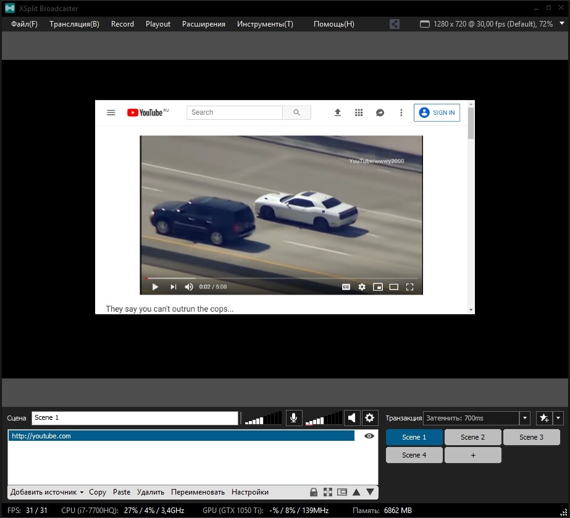This screenshot has width=570, height=518.
Task: Click the Scene 1 name field
Action: [135, 418]
